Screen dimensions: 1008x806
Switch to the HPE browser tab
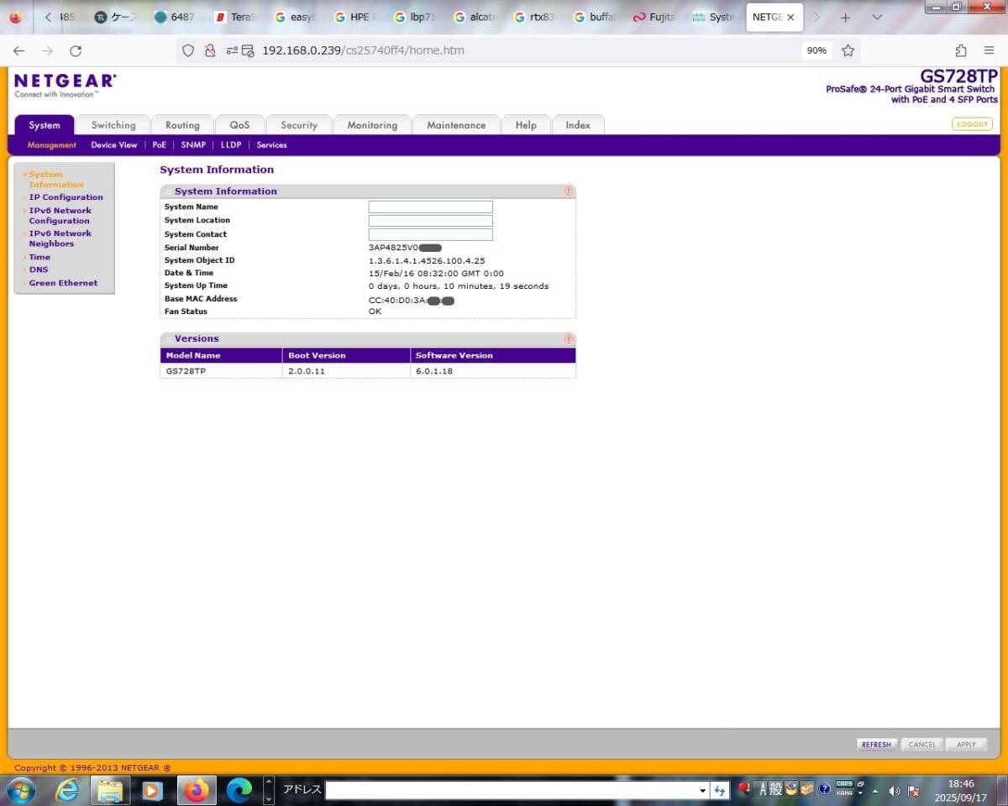pos(354,17)
